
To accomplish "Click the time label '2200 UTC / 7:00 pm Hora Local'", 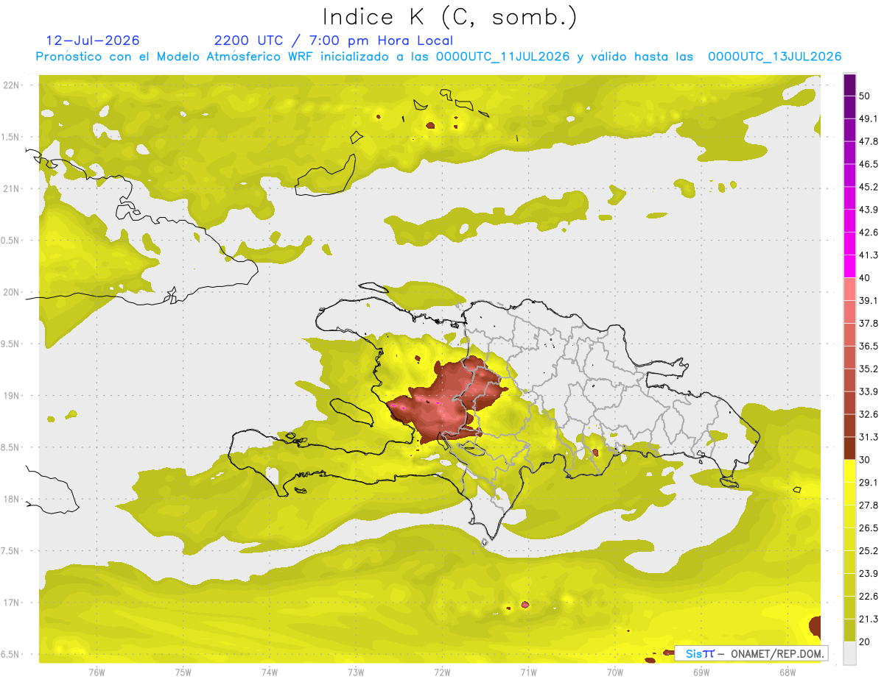I will tap(334, 40).
